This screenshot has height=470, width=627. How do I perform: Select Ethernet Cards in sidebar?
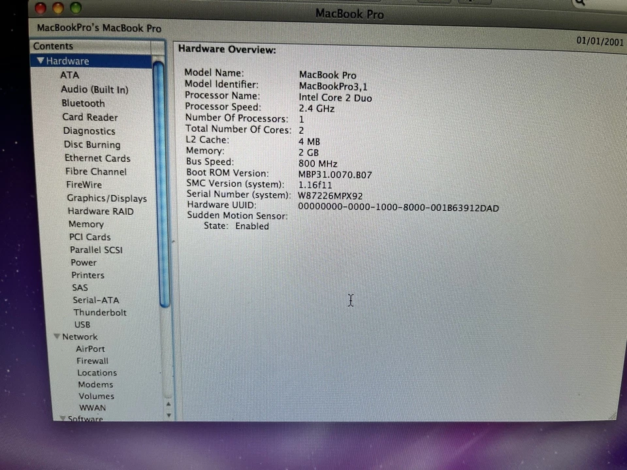[x=97, y=158]
